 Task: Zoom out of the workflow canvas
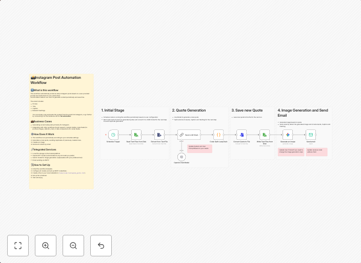coord(73,246)
